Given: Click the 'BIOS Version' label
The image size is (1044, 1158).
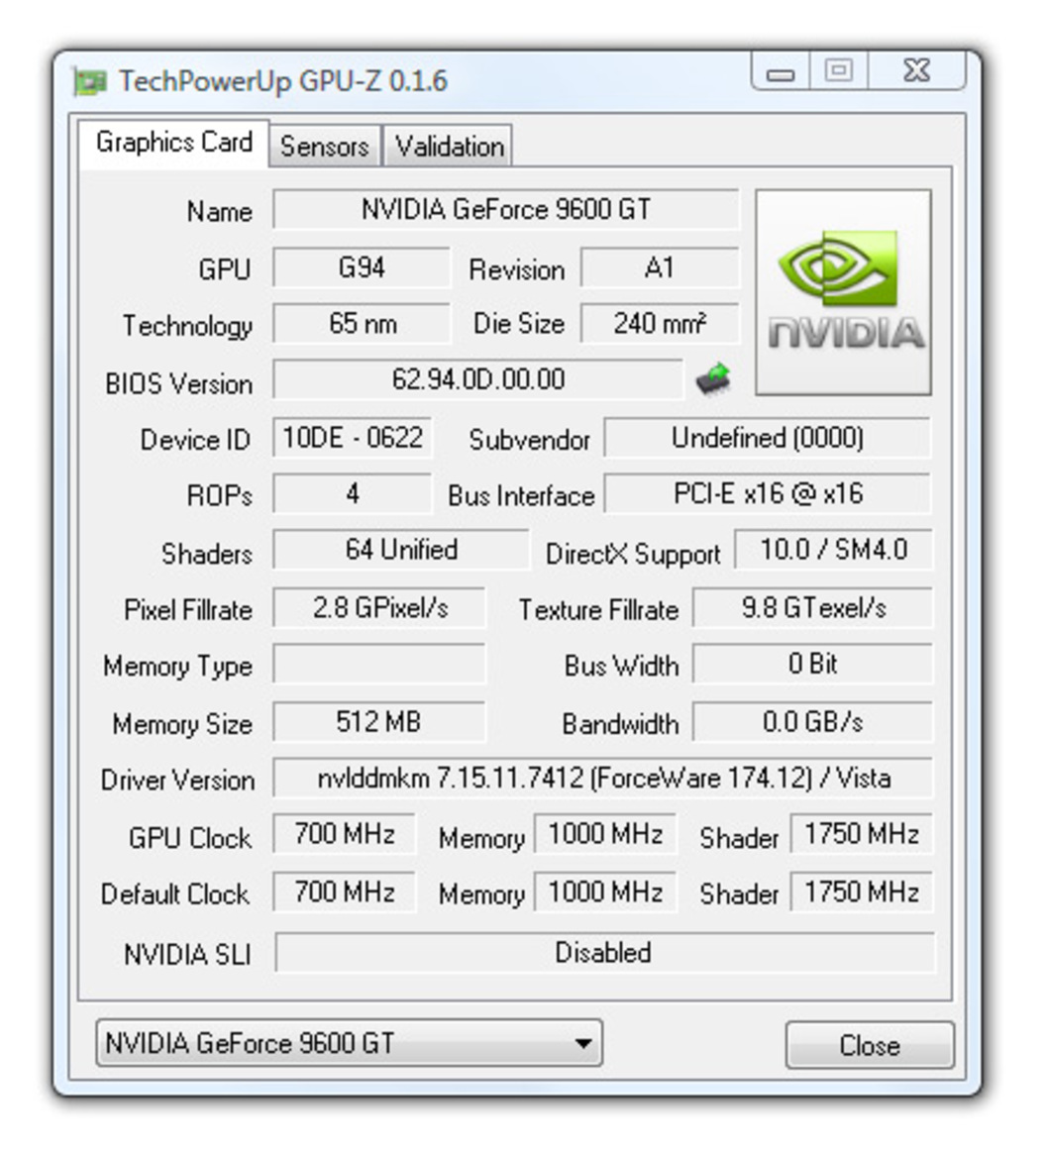Looking at the screenshot, I should point(178,384).
